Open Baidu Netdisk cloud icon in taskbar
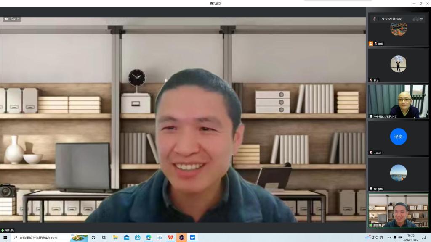Image resolution: width=431 pixels, height=242 pixels. pos(160,237)
